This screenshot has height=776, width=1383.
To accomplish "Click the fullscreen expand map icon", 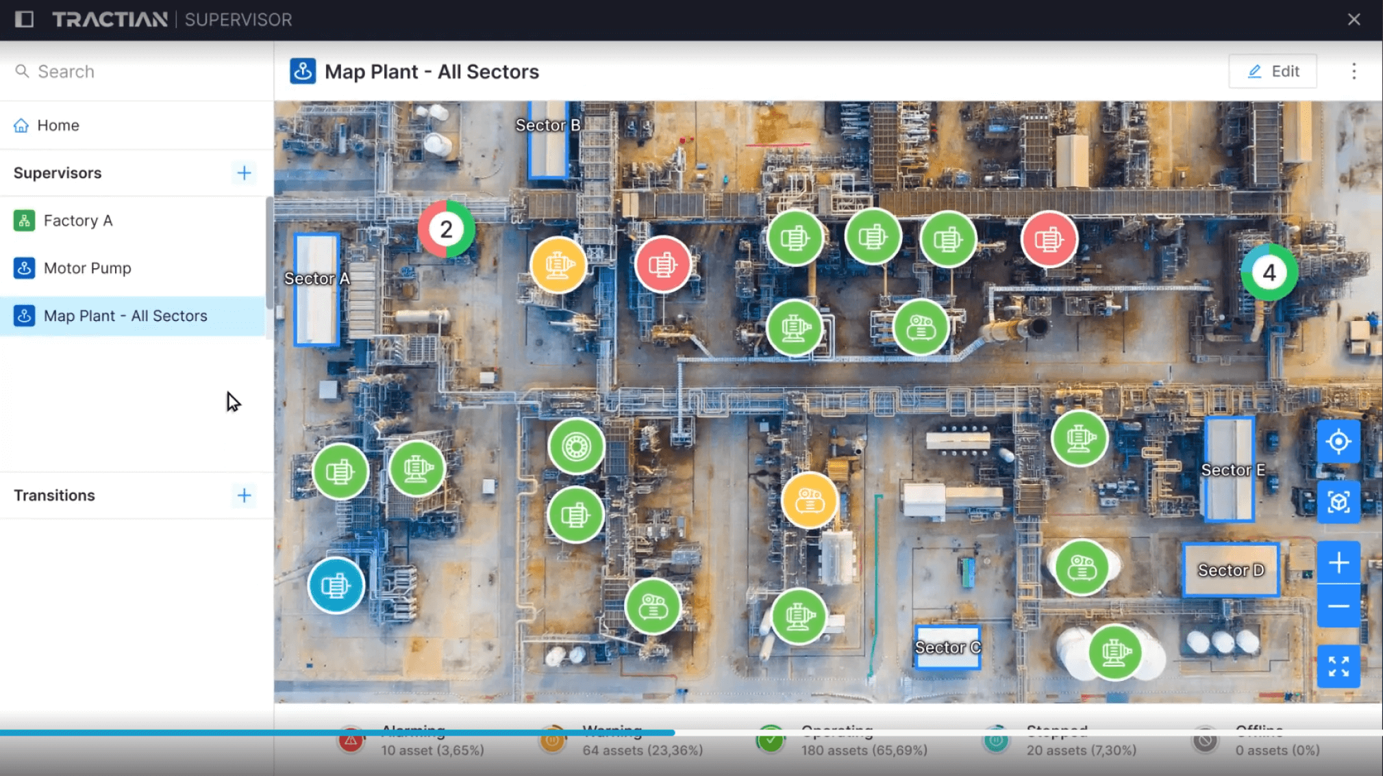I will (1339, 668).
